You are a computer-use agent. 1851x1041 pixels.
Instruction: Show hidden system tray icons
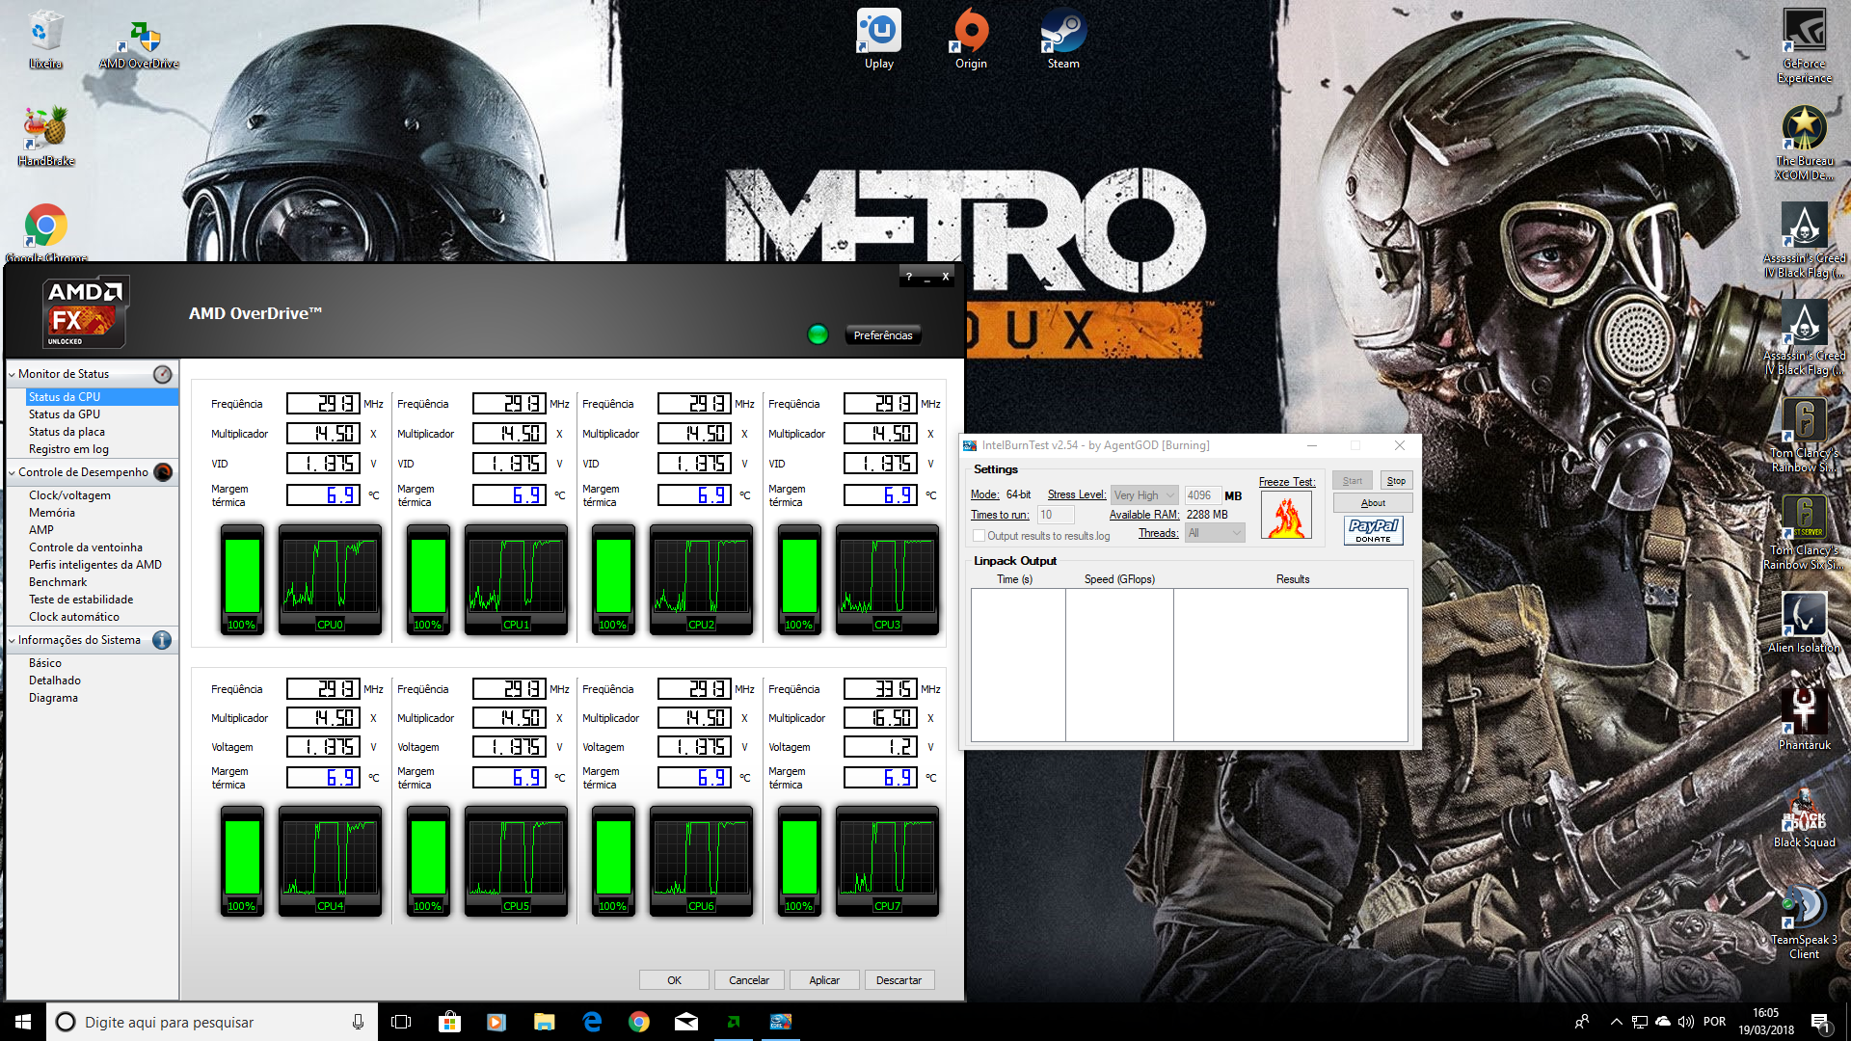[x=1616, y=1022]
